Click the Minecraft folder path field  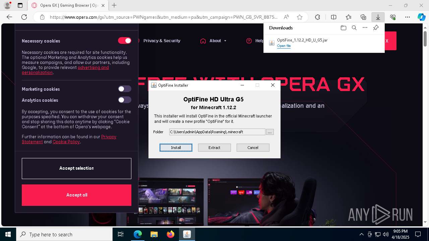(x=217, y=132)
